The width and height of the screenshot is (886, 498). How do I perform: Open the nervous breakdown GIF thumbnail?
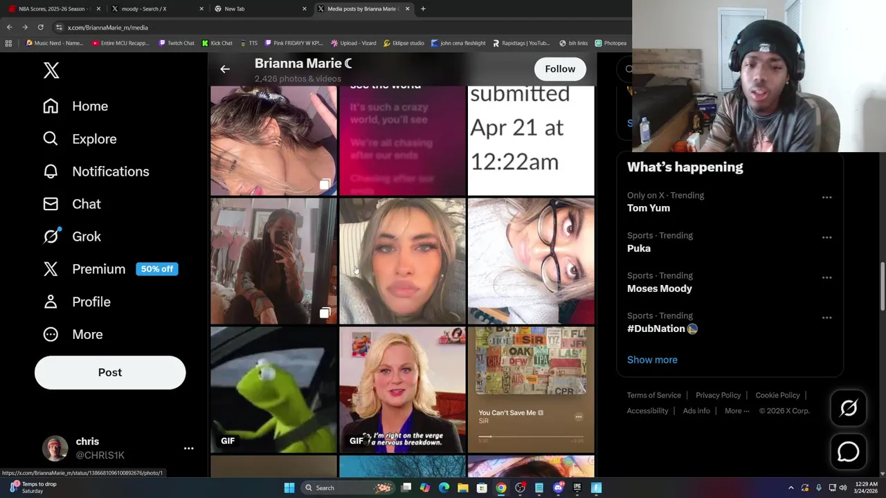point(402,389)
